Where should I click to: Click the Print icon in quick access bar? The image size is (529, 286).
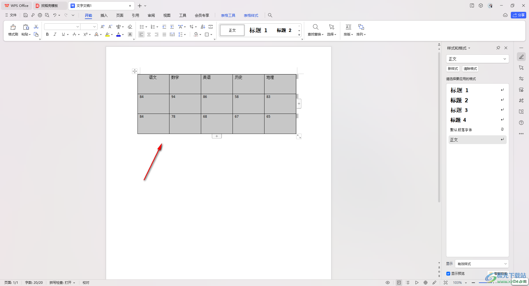(40, 15)
